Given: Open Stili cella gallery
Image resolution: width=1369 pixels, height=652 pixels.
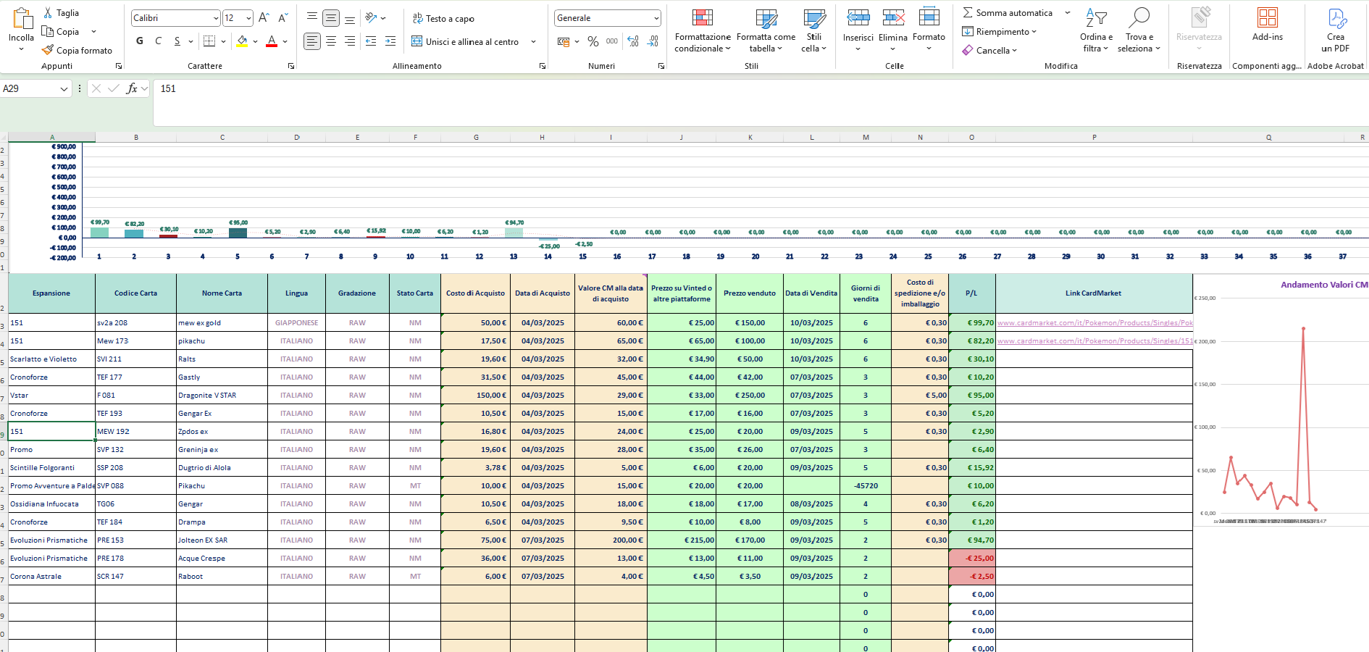Looking at the screenshot, I should click(x=814, y=30).
